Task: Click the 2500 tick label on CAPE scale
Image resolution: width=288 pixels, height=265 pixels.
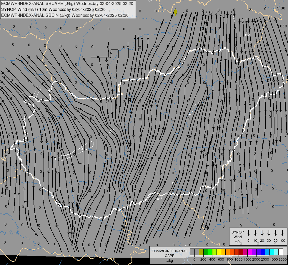Action: 265,259
